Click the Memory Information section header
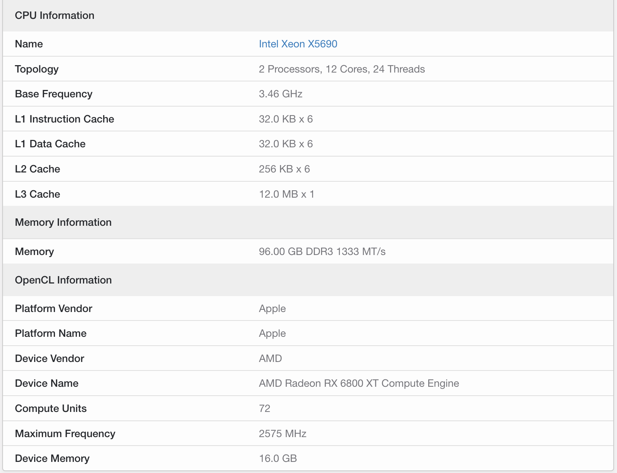 tap(63, 222)
